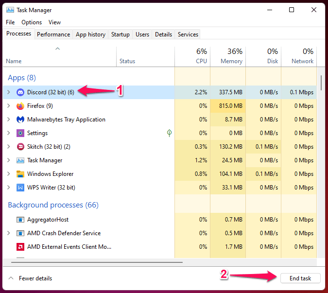This screenshot has width=328, height=293.
Task: Open the Options menu
Action: (32, 22)
